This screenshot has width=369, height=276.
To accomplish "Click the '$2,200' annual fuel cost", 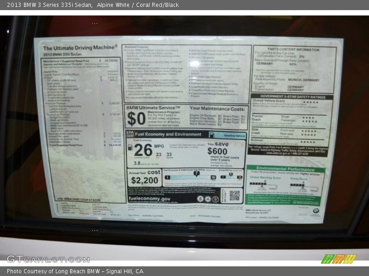I will 144,180.
